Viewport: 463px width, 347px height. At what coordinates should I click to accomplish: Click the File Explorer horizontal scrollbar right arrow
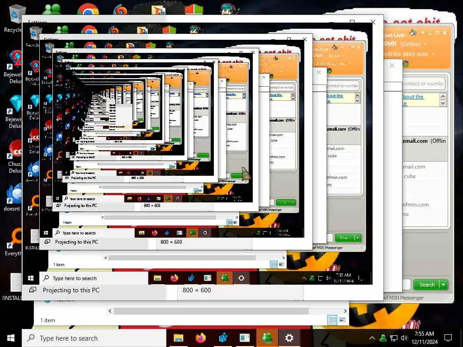[x=345, y=311]
